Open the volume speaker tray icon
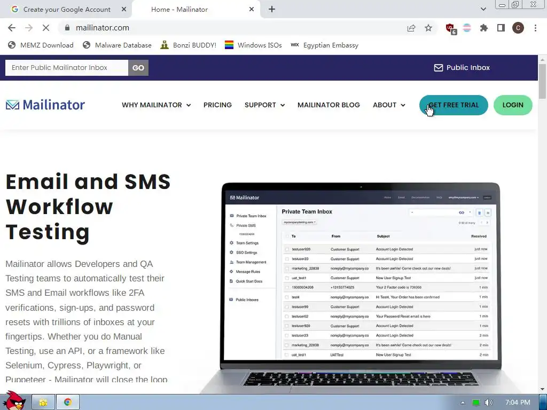 pos(489,403)
